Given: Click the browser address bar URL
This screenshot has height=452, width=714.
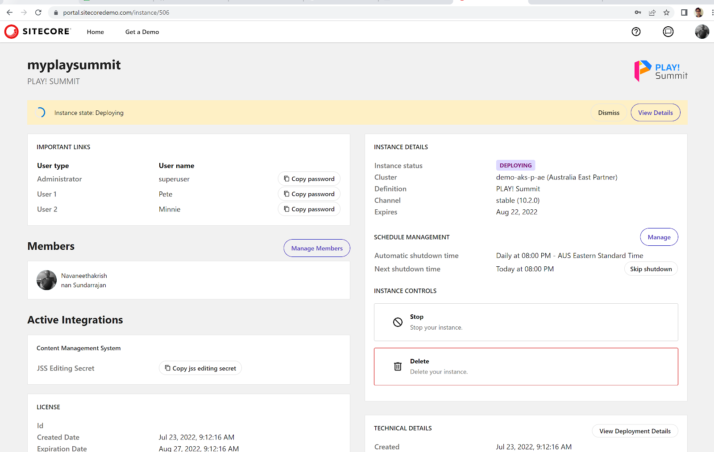Looking at the screenshot, I should click(116, 12).
